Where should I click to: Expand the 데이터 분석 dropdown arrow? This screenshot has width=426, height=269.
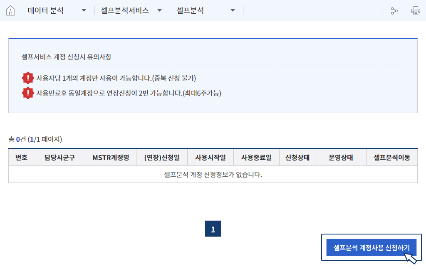click(84, 11)
